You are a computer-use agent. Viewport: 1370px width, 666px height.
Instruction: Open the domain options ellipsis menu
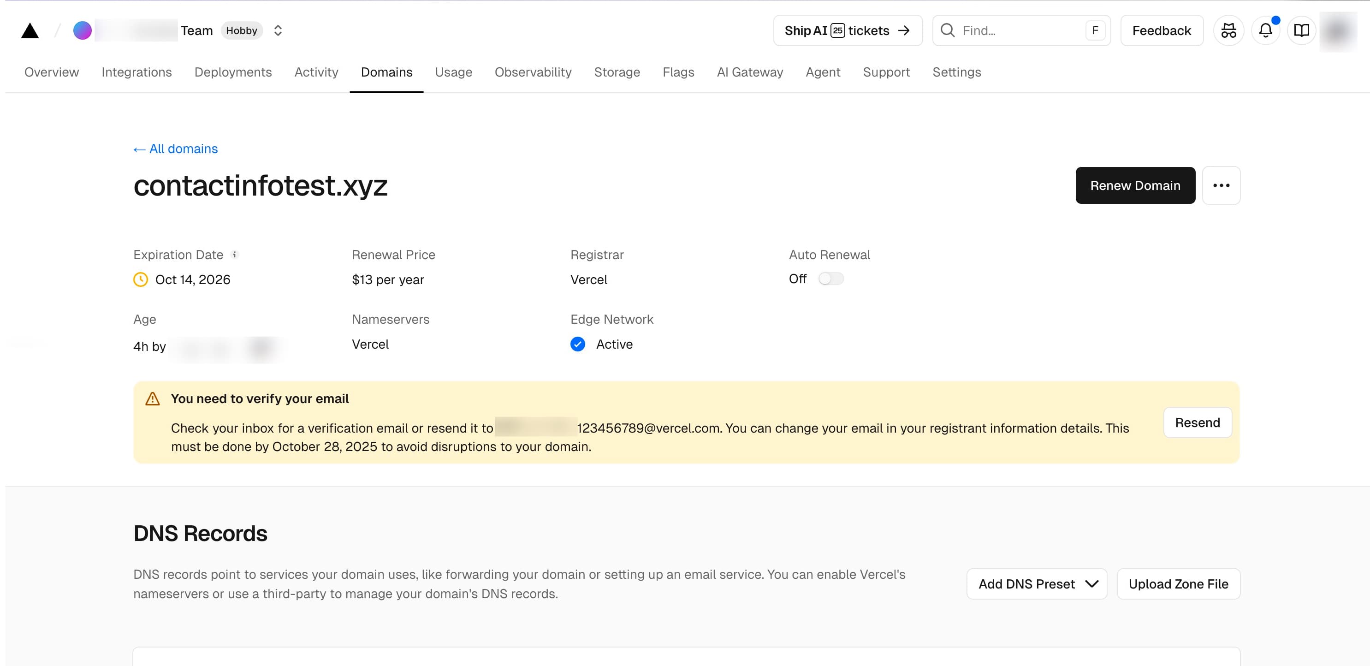(1222, 185)
